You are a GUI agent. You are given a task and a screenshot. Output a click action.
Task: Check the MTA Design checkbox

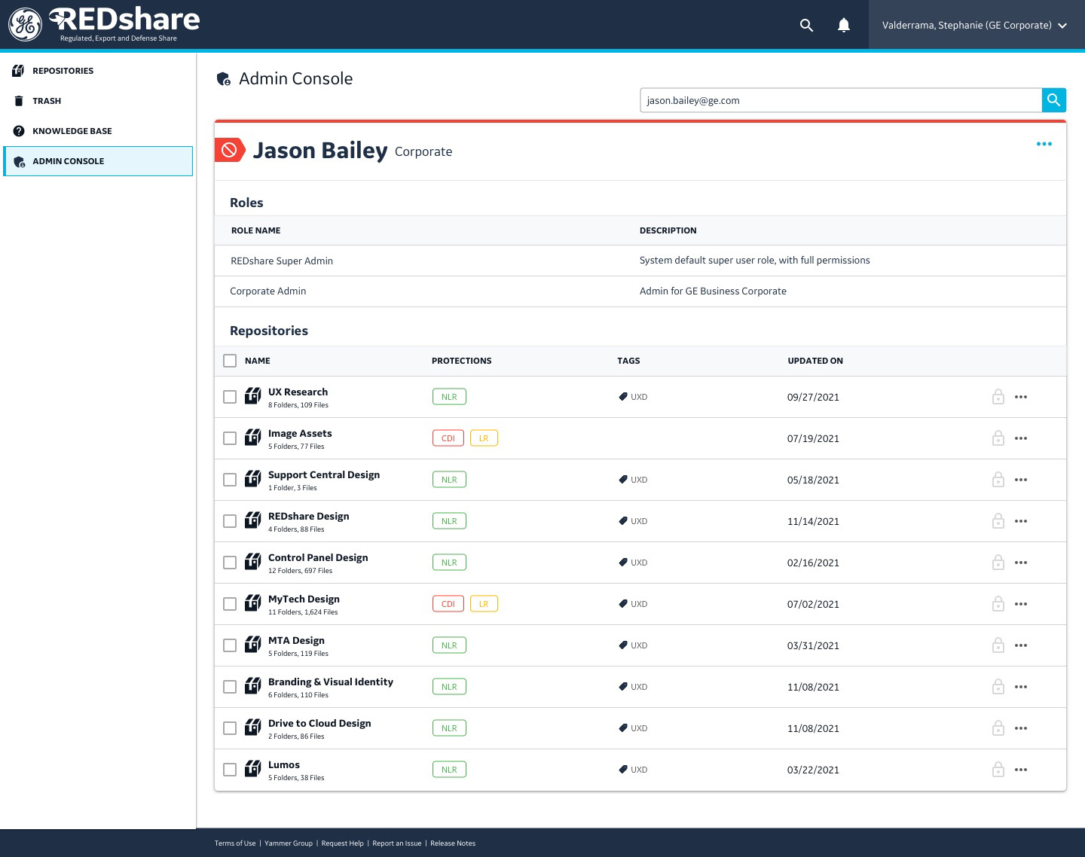pyautogui.click(x=230, y=645)
